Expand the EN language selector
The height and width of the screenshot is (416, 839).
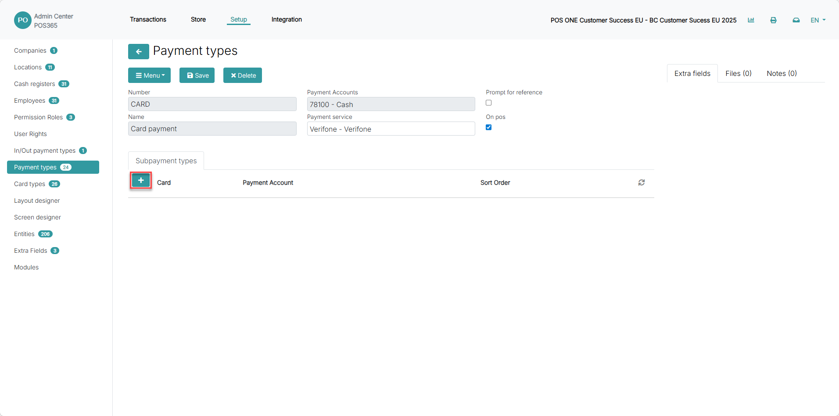[818, 20]
